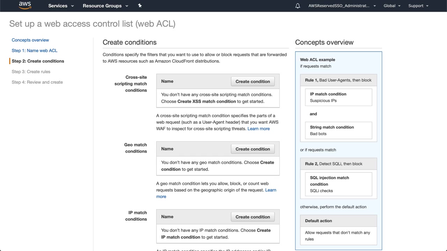447x251 pixels.
Task: Open the notifications bell
Action: click(298, 6)
